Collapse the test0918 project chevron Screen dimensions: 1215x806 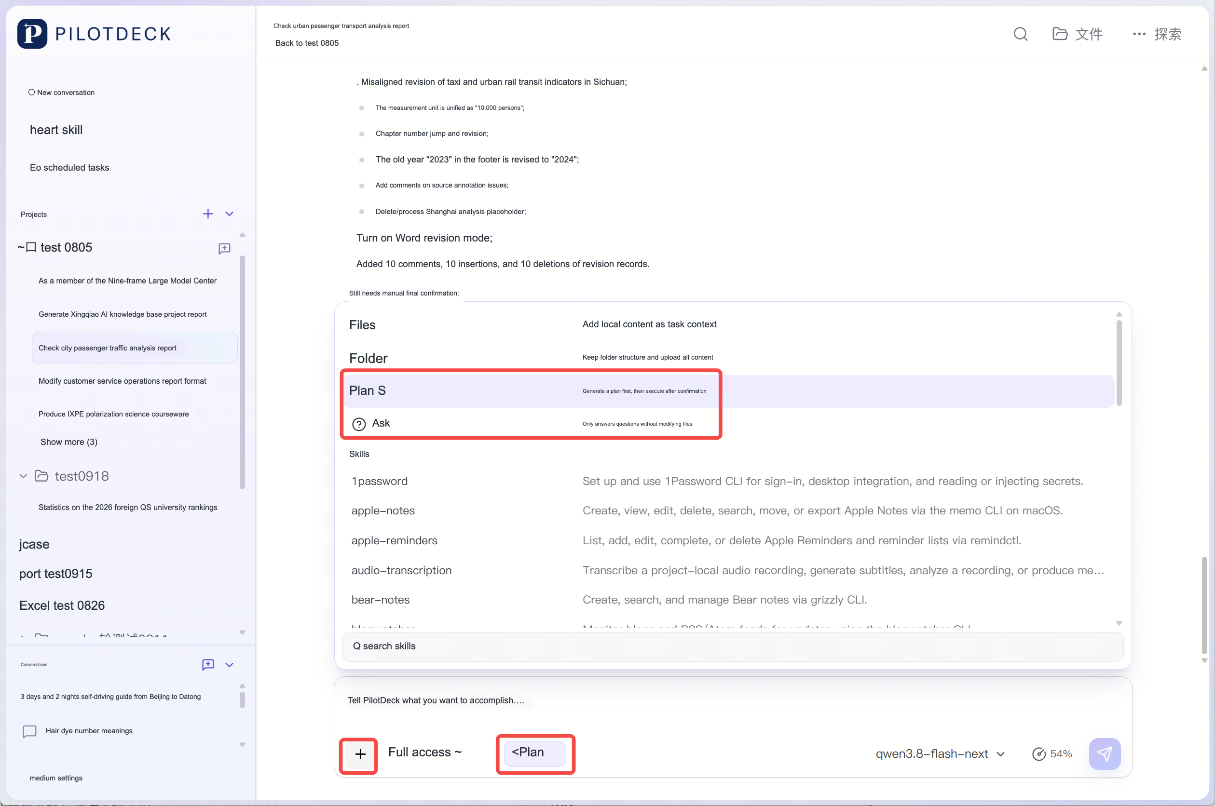[x=23, y=476]
